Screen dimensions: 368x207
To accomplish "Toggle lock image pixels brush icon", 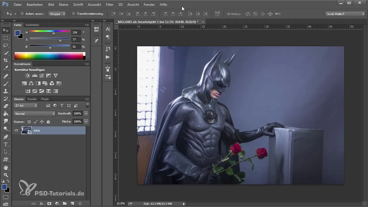I will [x=35, y=122].
